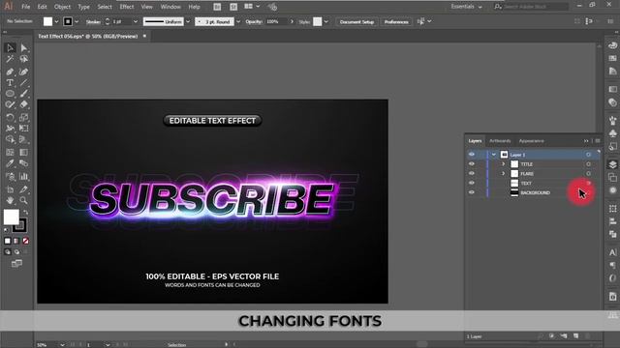Select the Mesh tool
This screenshot has height=348, width=620.
pyautogui.click(x=10, y=153)
